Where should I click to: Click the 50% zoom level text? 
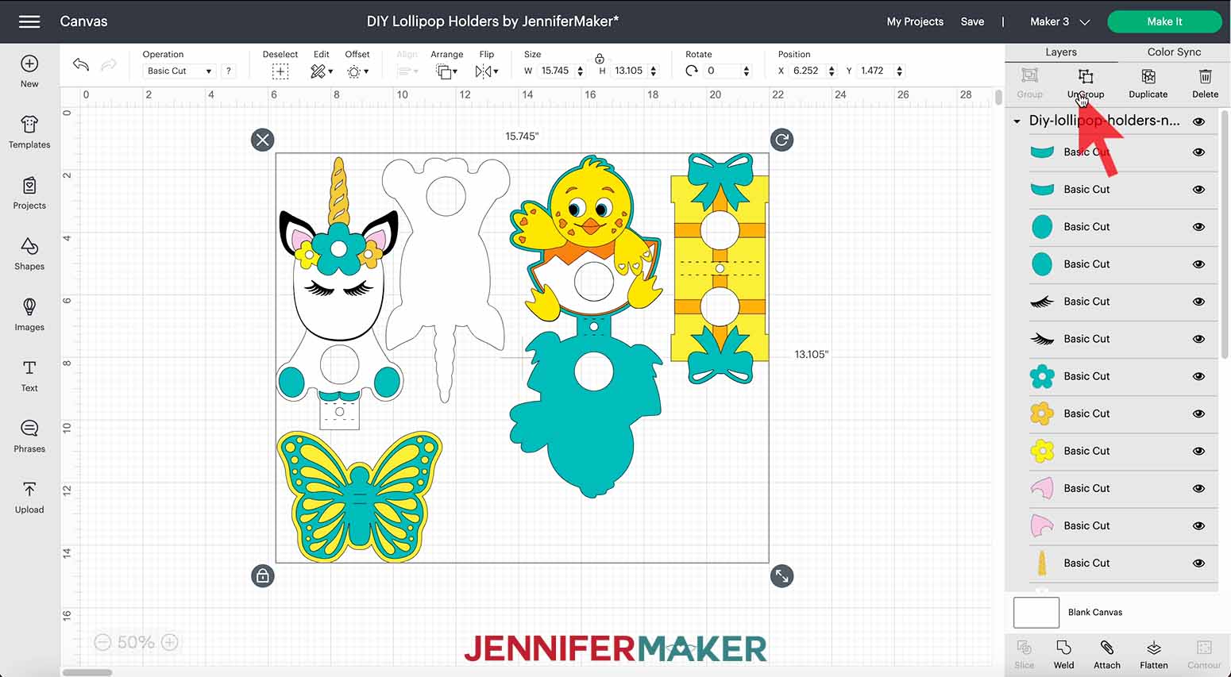click(136, 642)
